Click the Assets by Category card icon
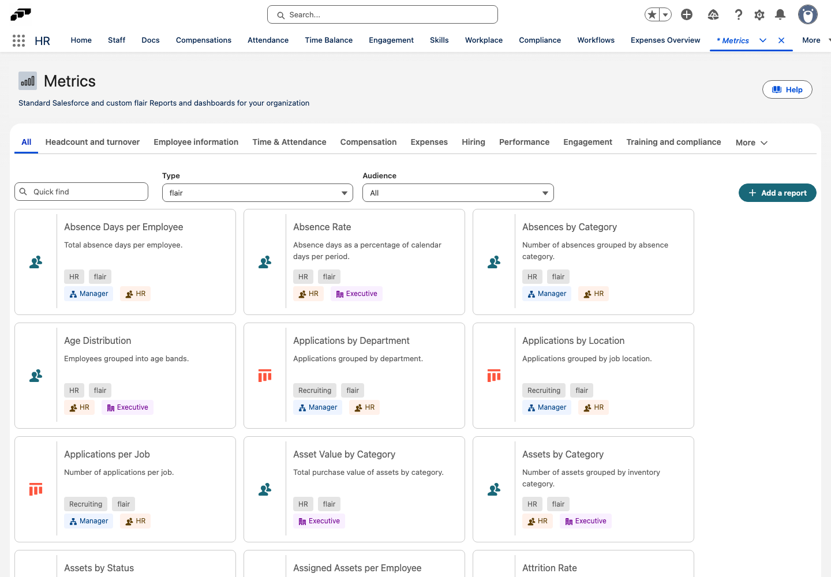Image resolution: width=831 pixels, height=577 pixels. [494, 489]
